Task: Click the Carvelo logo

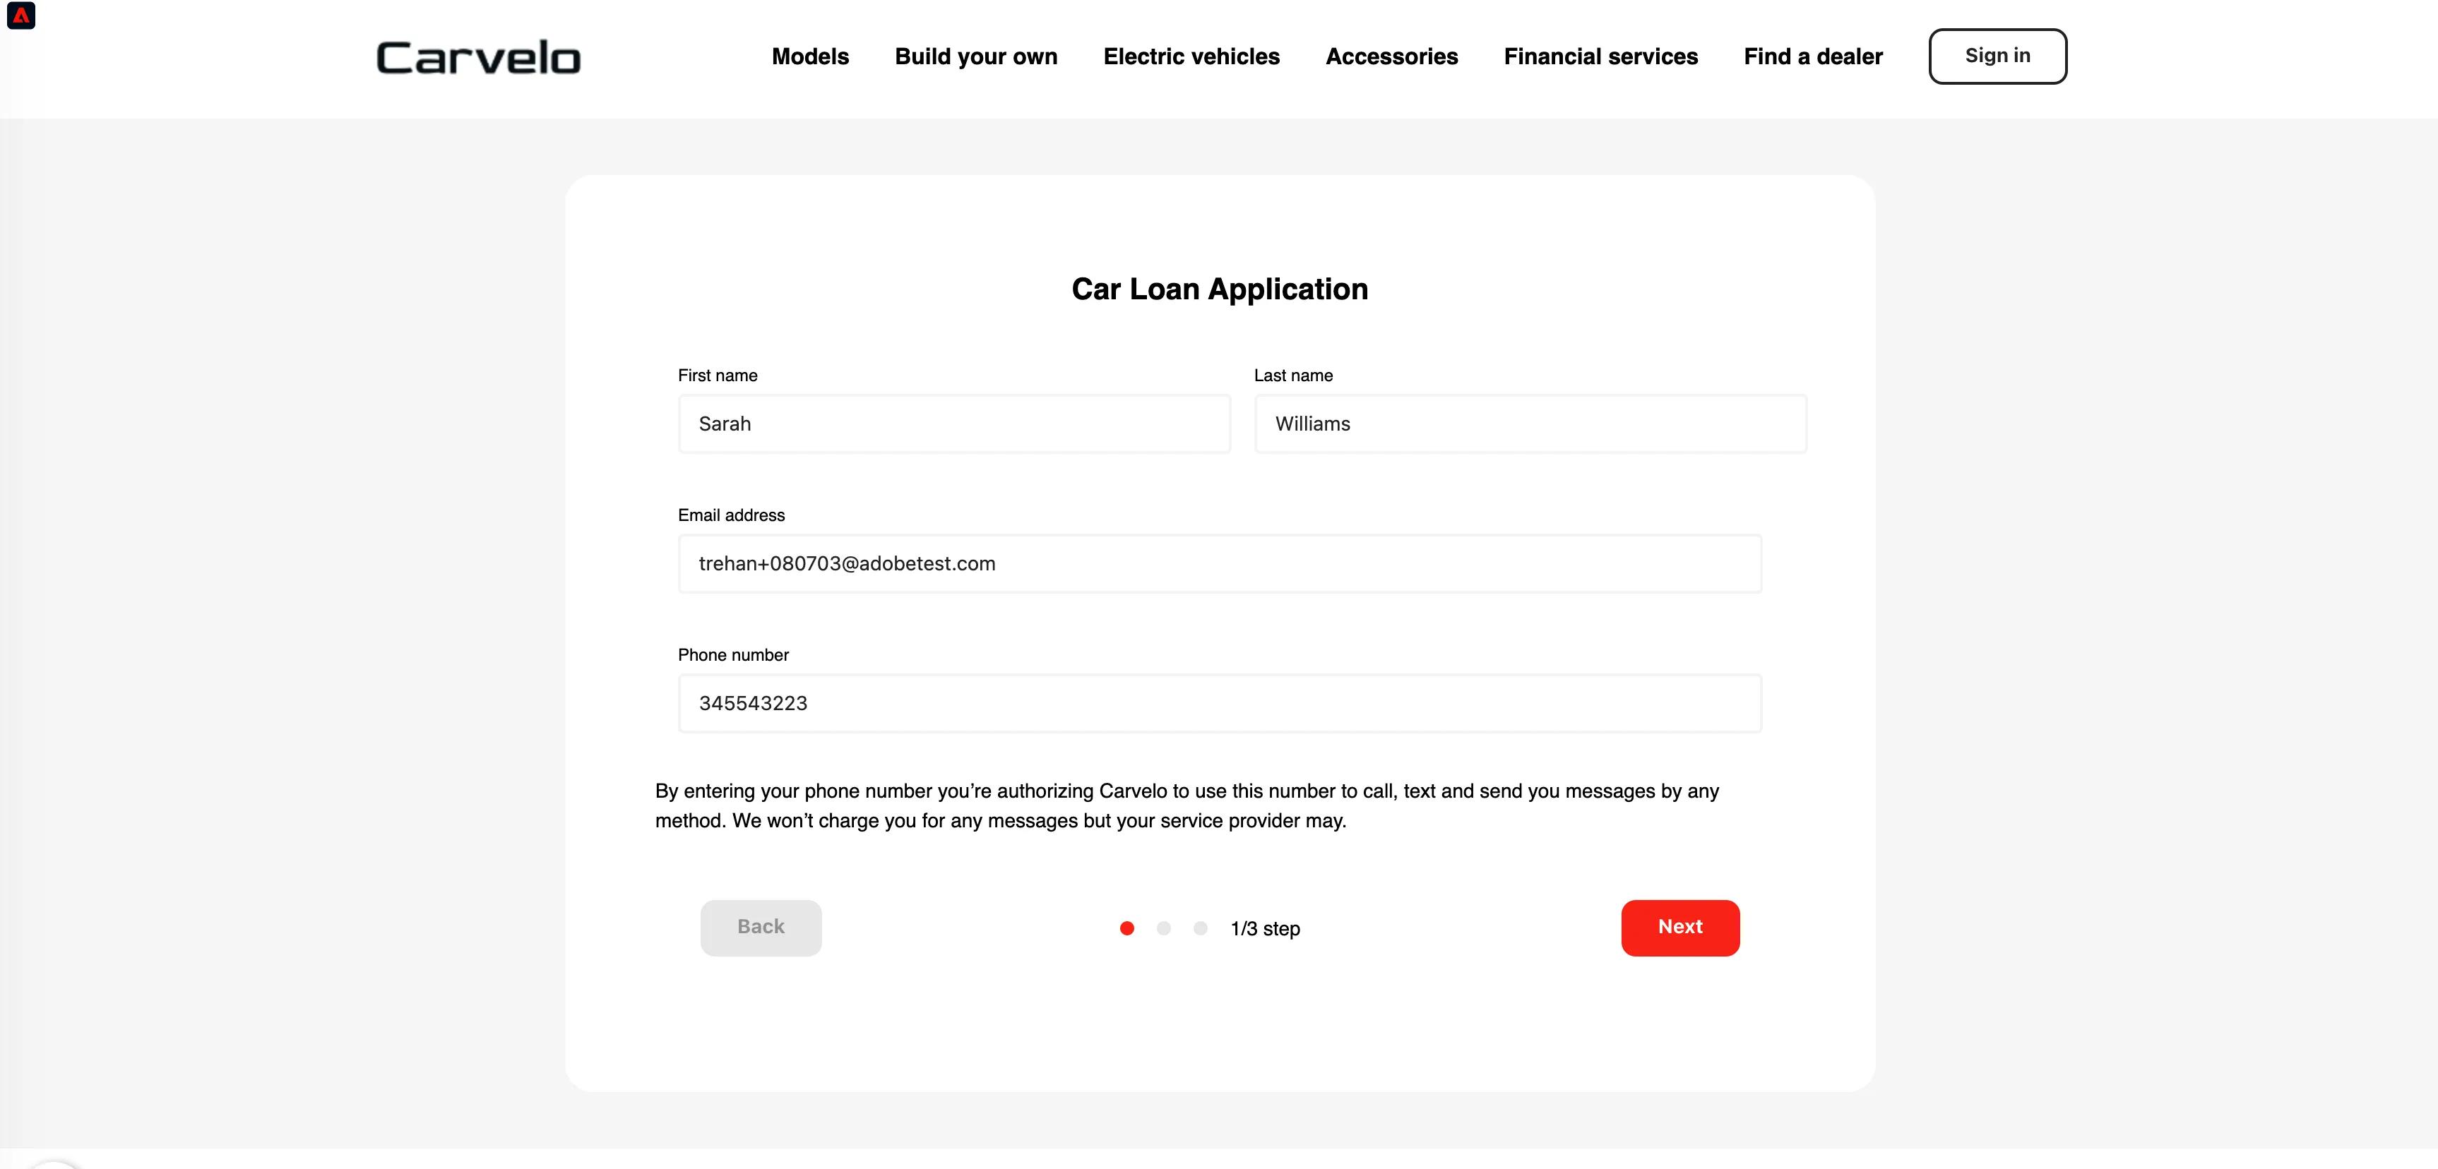Action: 478,56
